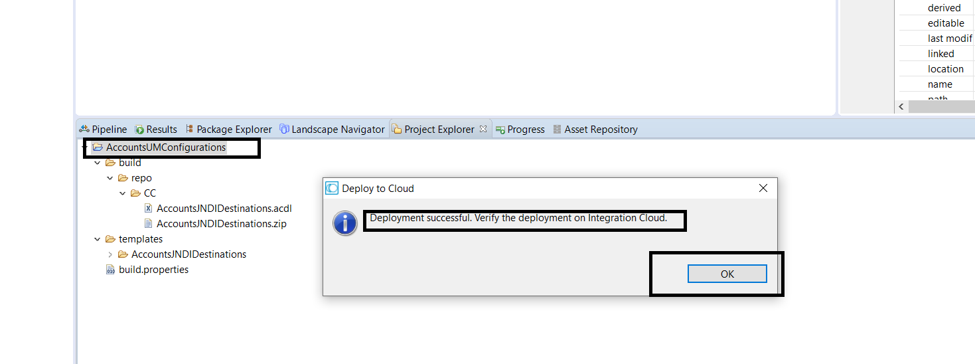Close the Project Explorer tab via its X

[483, 129]
